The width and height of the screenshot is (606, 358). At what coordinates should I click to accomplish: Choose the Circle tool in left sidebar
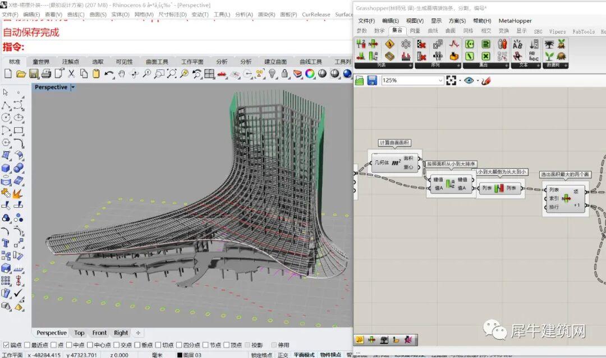[6, 117]
